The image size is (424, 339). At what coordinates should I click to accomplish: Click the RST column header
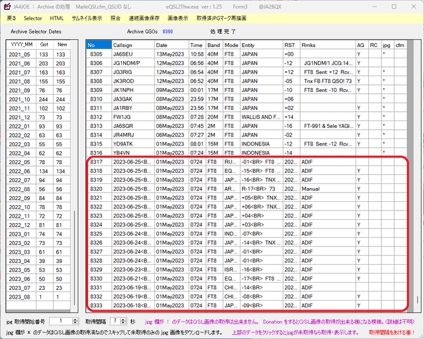point(291,45)
